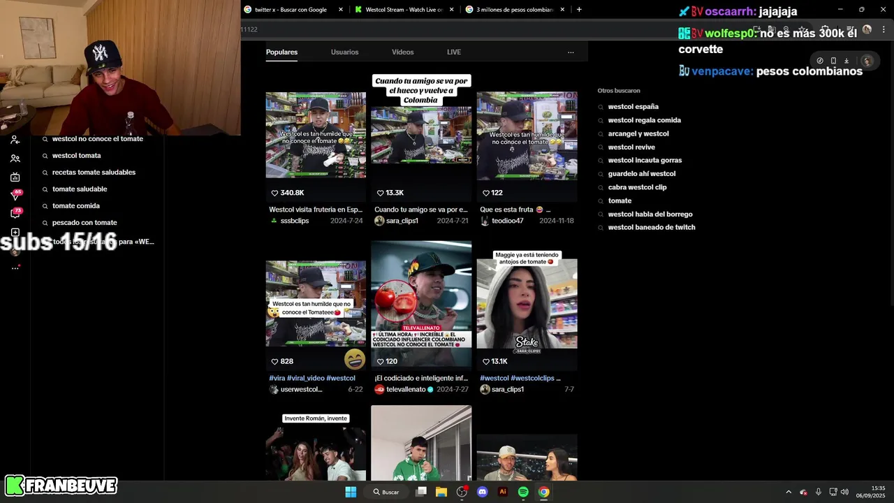Open sidebar messages icon with 65 badge
Viewport: 894px width, 503px height.
coord(15,196)
